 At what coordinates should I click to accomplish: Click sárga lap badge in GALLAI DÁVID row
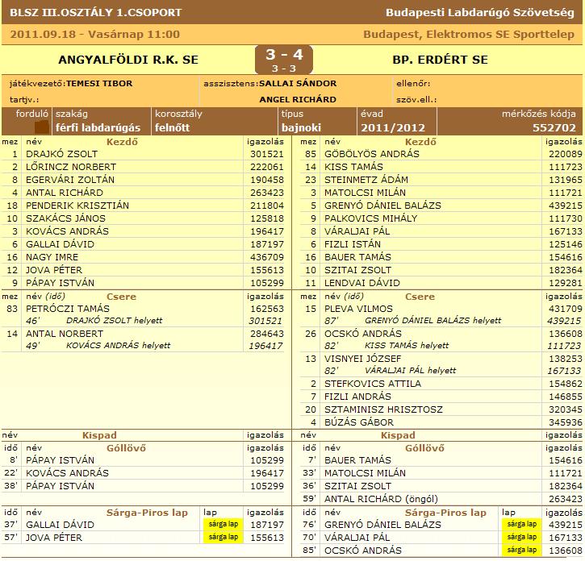tap(223, 525)
